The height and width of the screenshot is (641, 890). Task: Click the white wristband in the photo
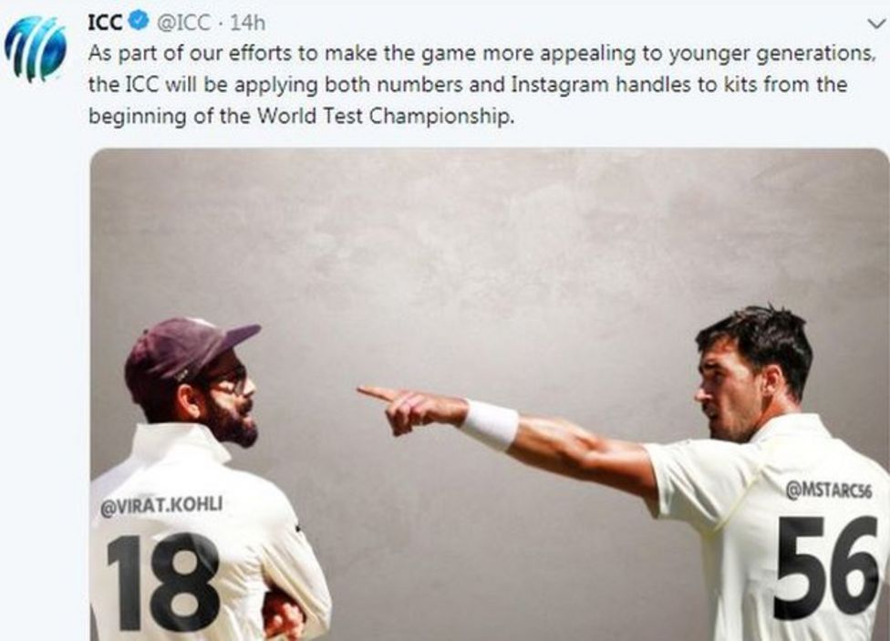pyautogui.click(x=490, y=425)
